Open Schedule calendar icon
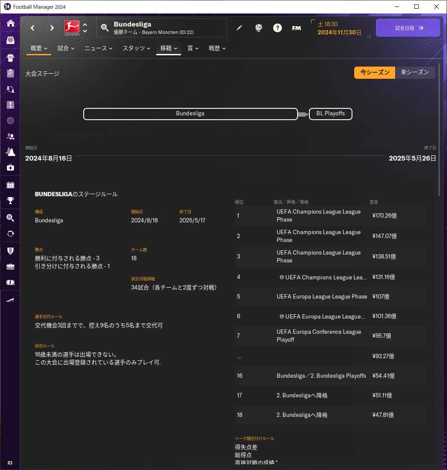This screenshot has height=470, width=447. (10, 185)
